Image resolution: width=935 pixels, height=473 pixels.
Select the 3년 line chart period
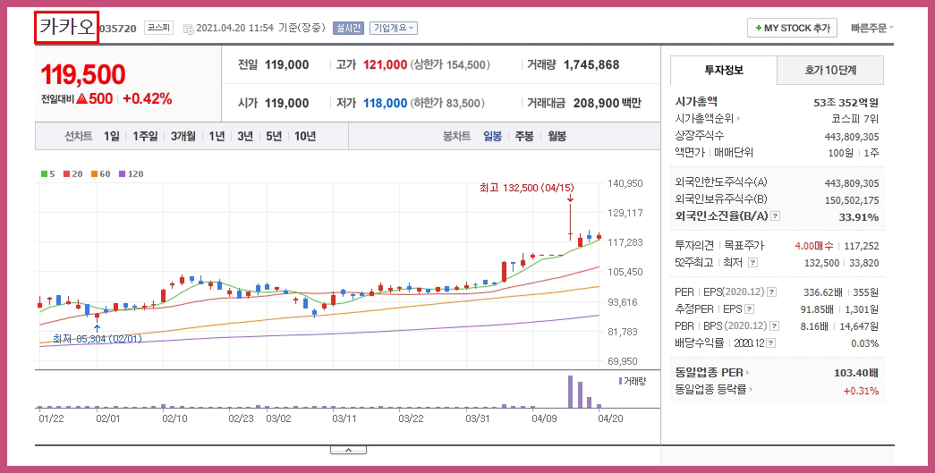tap(245, 137)
